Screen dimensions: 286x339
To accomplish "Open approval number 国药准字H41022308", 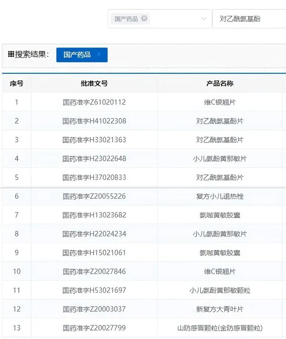I will point(94,121).
